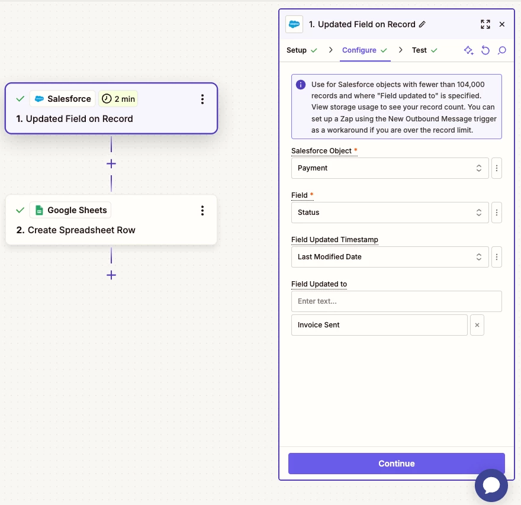Open the comment bubble icon in panel
The height and width of the screenshot is (505, 521).
click(501, 50)
